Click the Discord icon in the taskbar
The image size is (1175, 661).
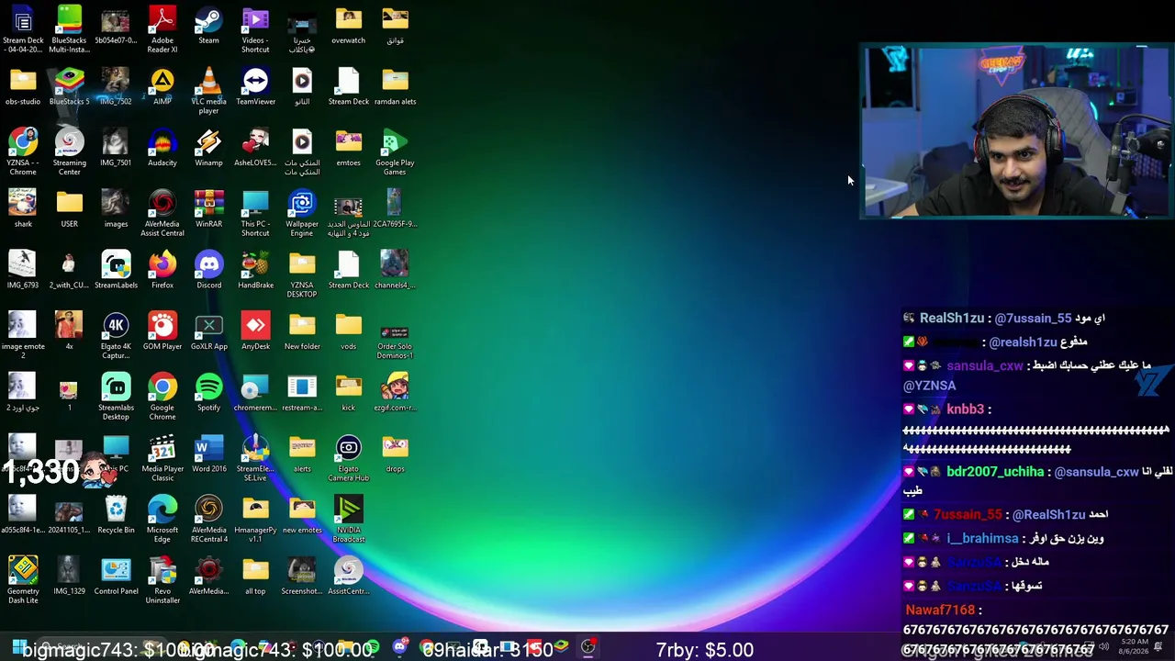pos(399,647)
